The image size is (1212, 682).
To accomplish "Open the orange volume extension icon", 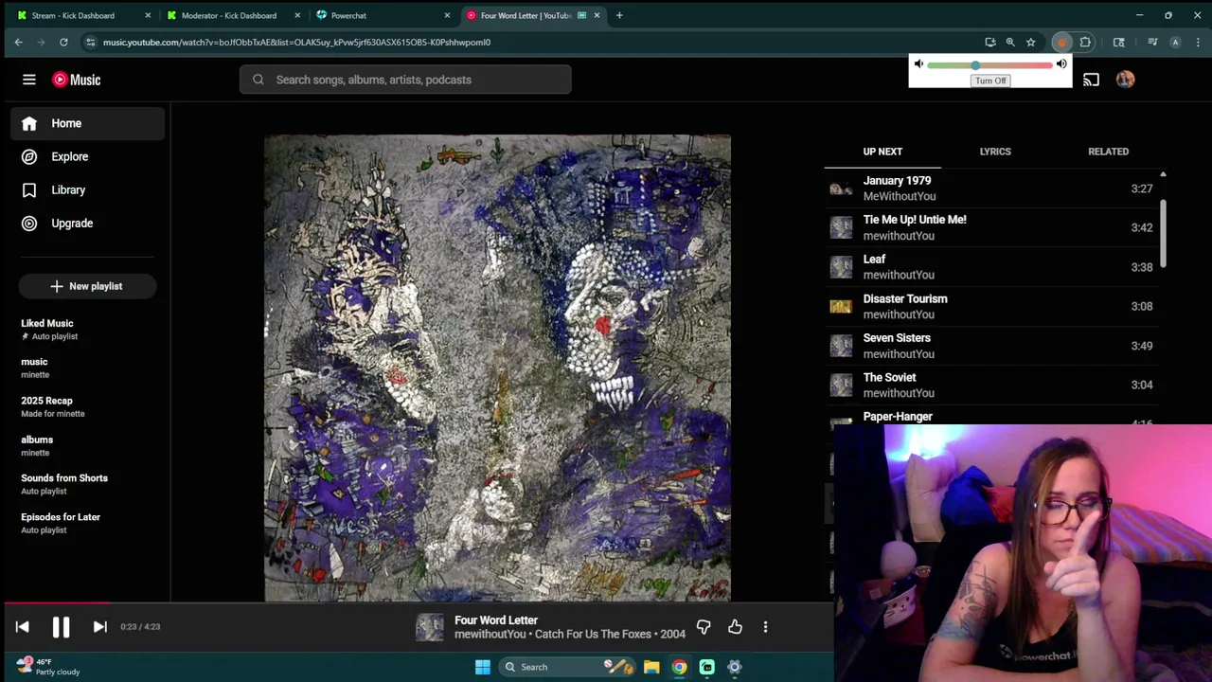I will click(x=1061, y=42).
